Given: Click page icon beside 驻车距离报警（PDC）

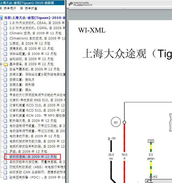Looking at the screenshot, I should click(x=5, y=177).
